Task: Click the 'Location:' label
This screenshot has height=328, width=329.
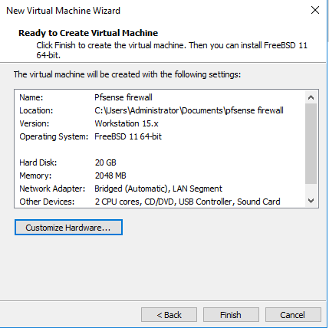Action: (36, 110)
